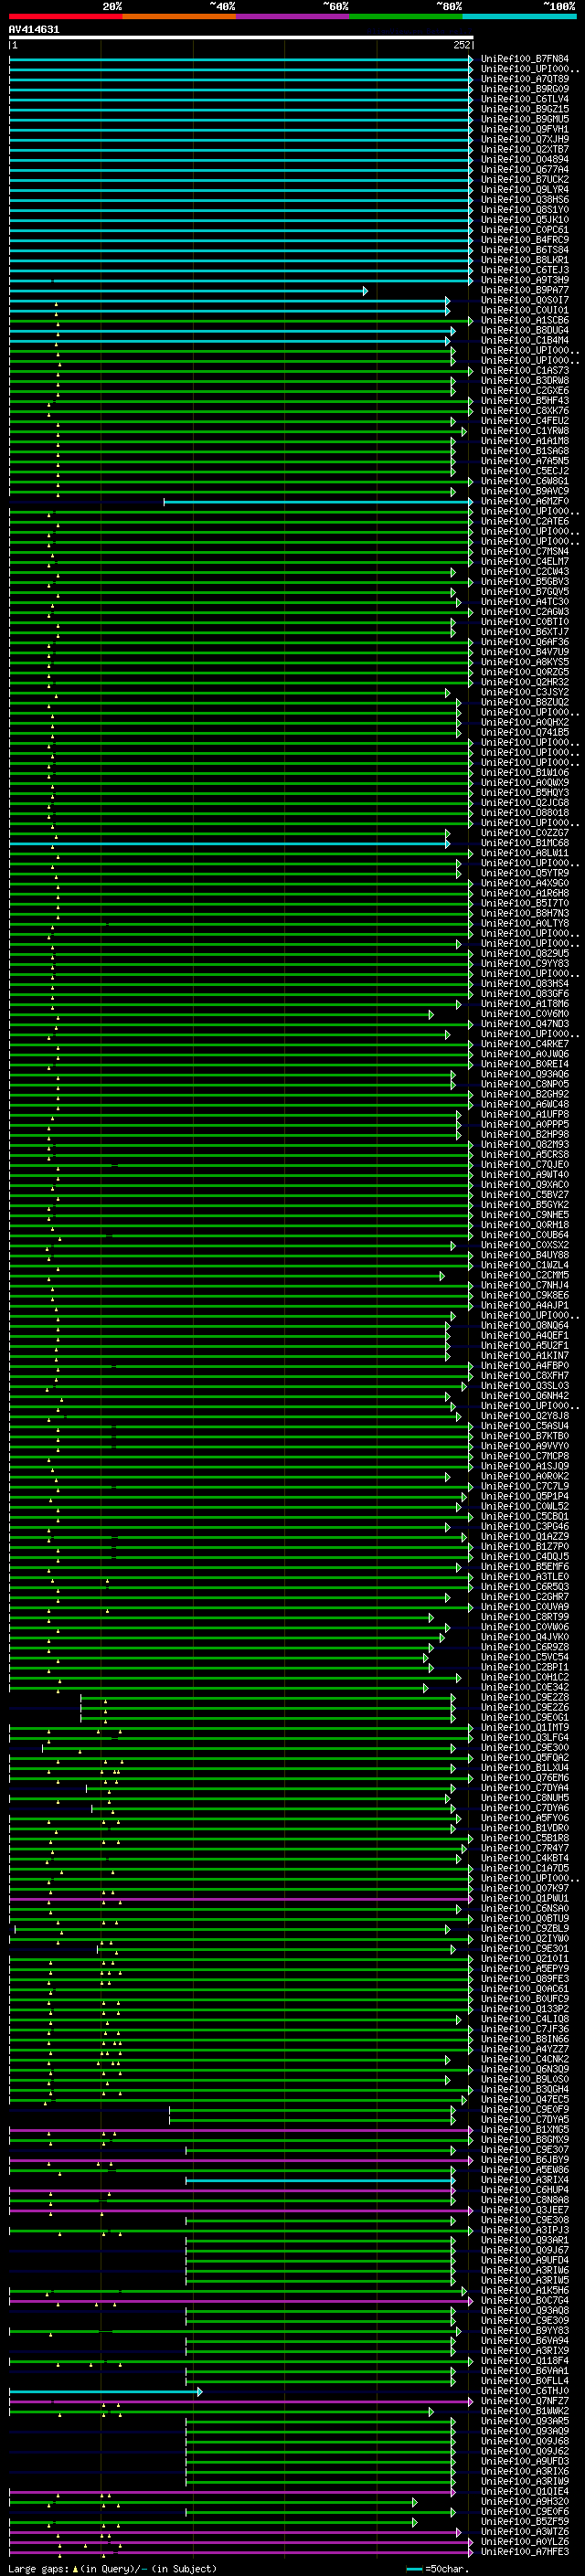585x2576 pixels.
Task: Click the short cyan bar for UniRef100_C6THJ0
Action: pyautogui.click(x=105, y=2392)
